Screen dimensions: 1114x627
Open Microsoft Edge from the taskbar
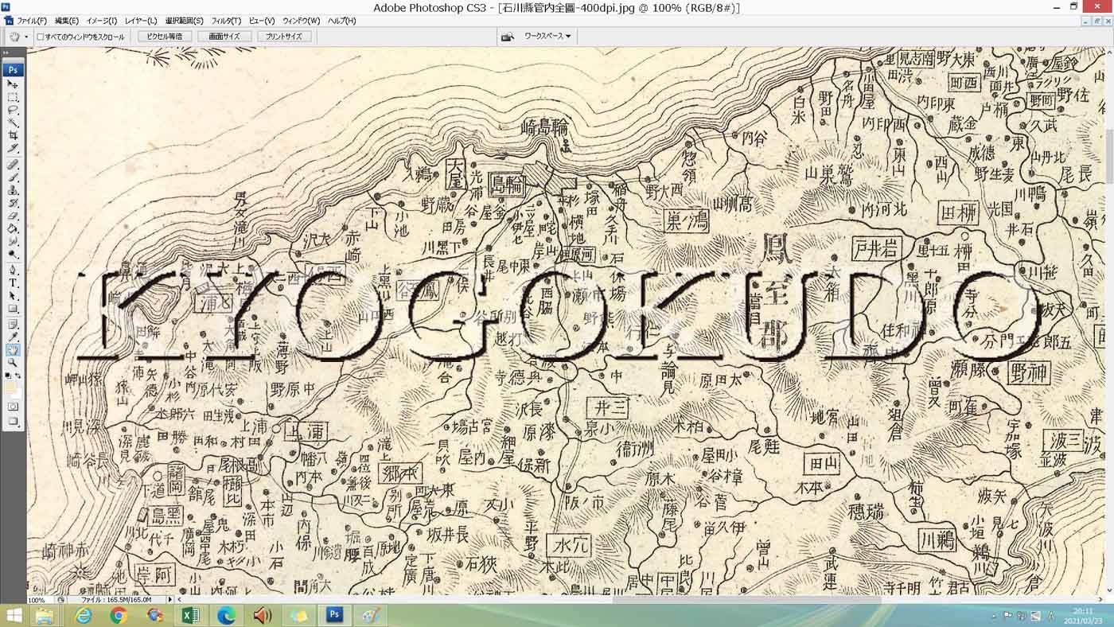(x=227, y=615)
